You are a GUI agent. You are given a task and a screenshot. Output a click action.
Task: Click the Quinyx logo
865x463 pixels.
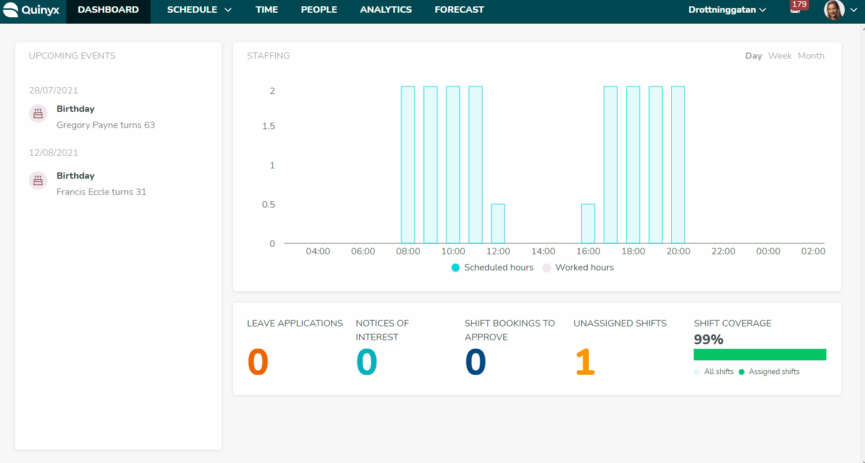31,10
